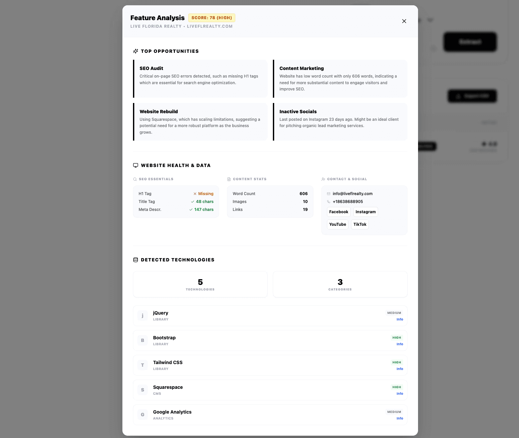
Task: Click the jQuery technology name
Action: pos(161,313)
